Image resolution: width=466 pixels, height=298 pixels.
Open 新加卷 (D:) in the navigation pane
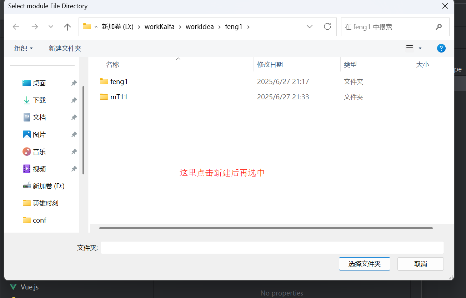point(49,186)
